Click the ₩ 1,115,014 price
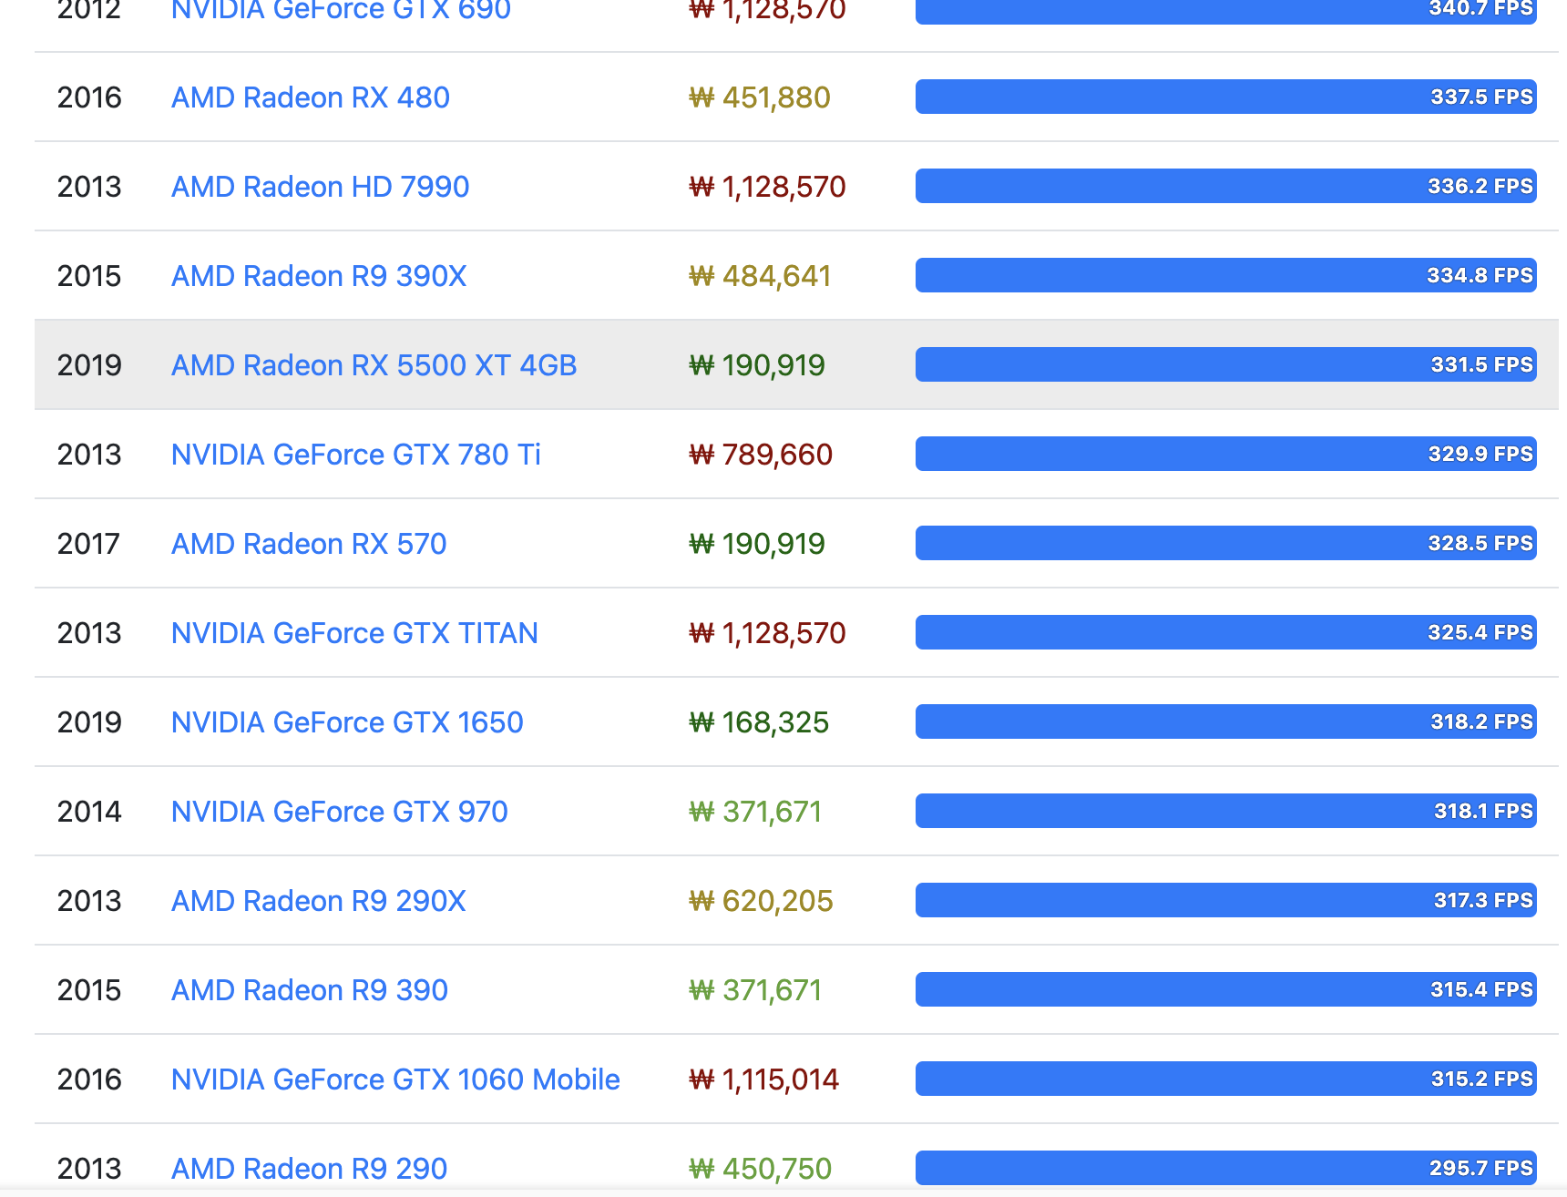The width and height of the screenshot is (1567, 1197). coord(763,1079)
